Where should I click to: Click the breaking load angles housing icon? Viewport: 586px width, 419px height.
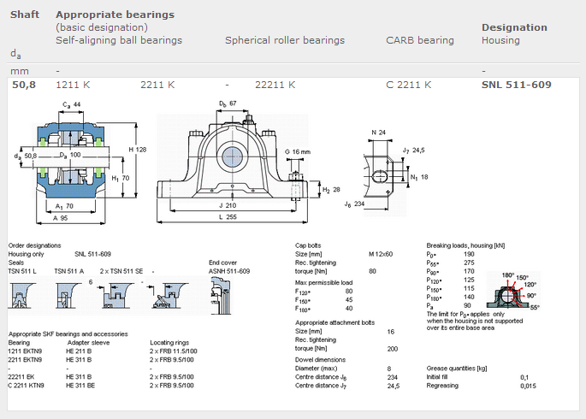[512, 291]
